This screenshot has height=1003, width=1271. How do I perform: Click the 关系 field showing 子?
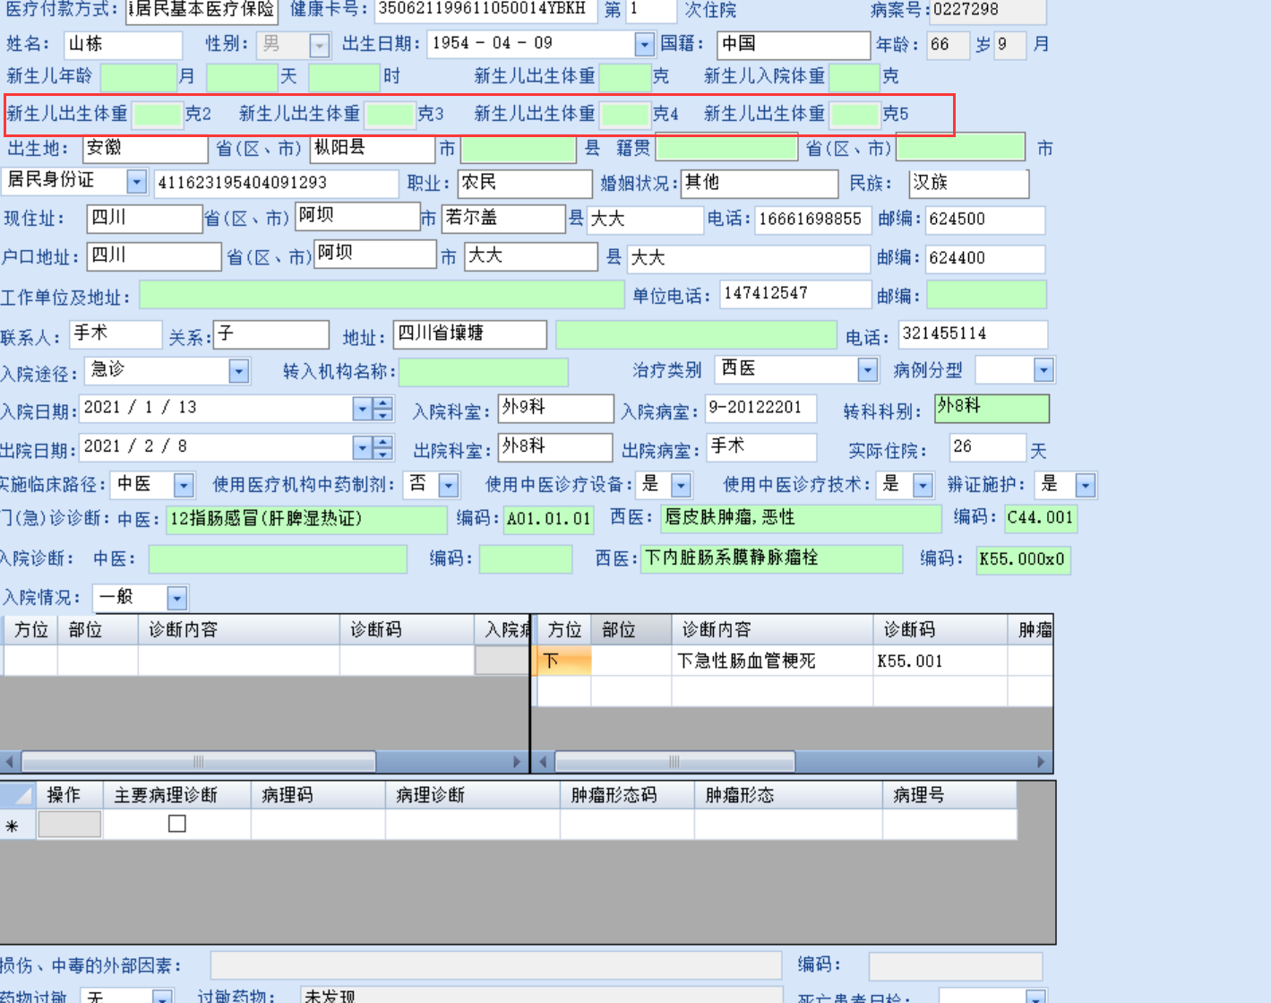coord(271,334)
